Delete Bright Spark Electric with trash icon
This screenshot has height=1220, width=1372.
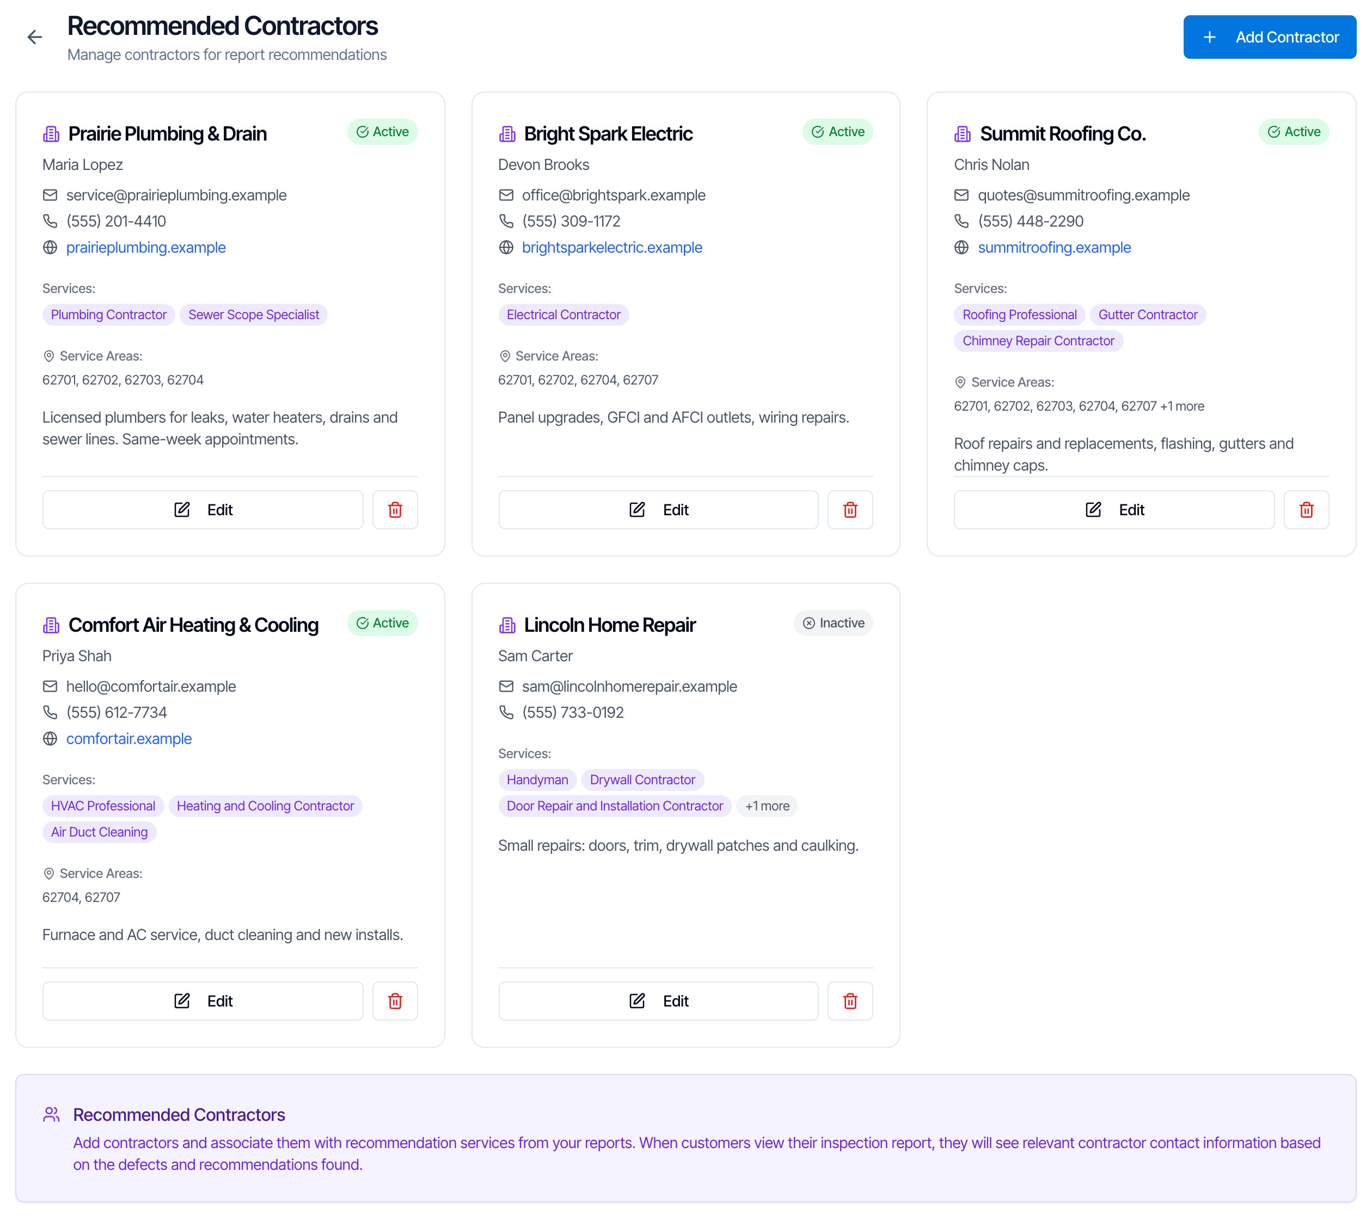pos(850,510)
